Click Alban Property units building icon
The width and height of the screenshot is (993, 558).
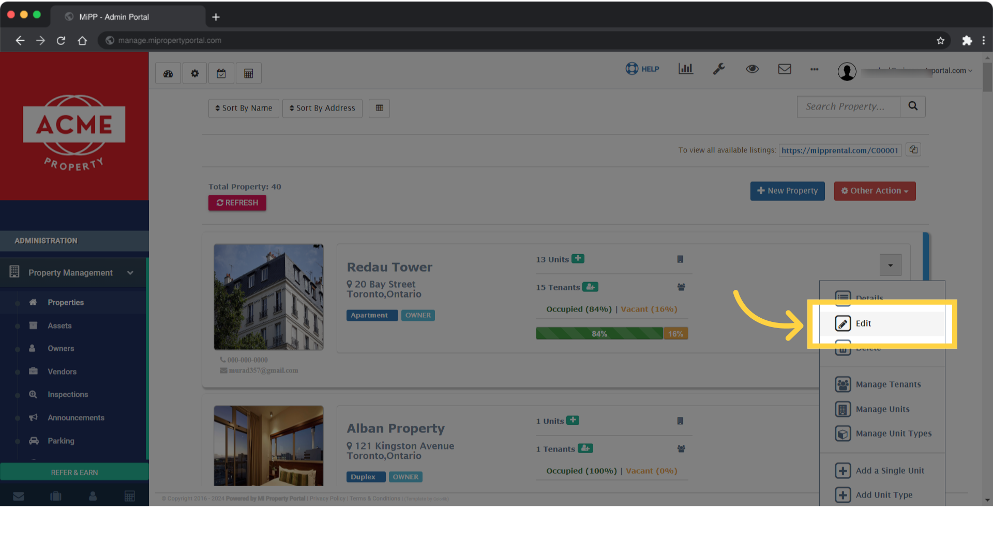coord(680,421)
